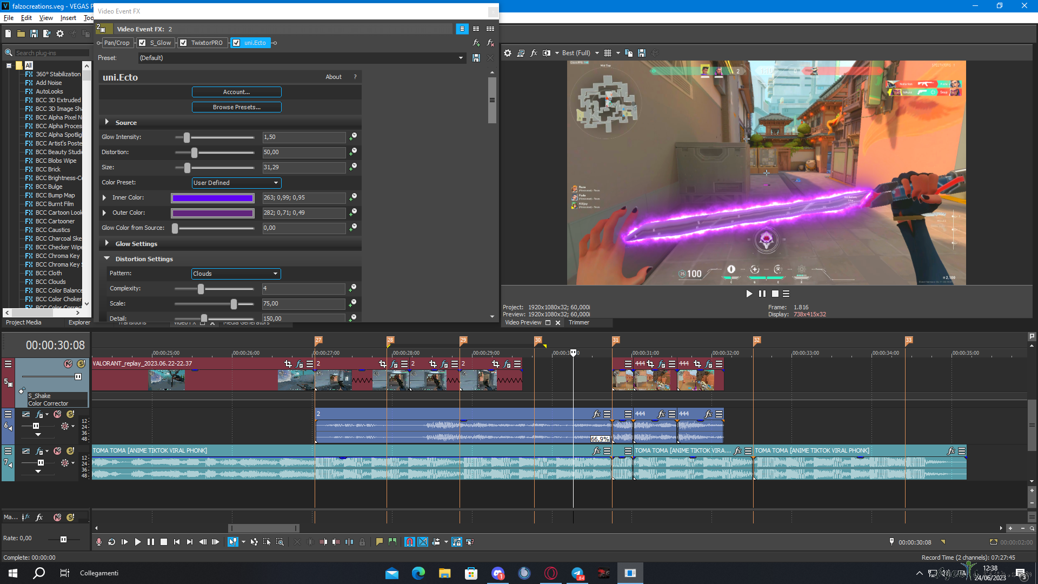The height and width of the screenshot is (584, 1038).
Task: Click the Record button in transport bar
Action: pos(99,542)
